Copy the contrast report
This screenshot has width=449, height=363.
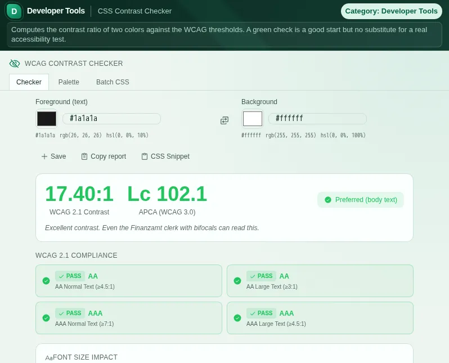coord(104,156)
